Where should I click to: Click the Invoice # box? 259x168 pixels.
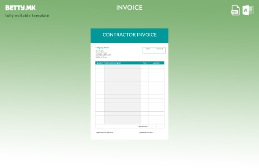pos(160,50)
